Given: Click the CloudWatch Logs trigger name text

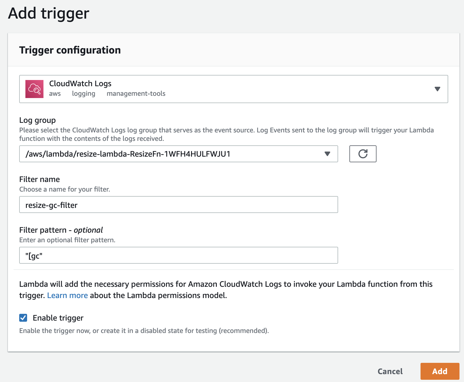Looking at the screenshot, I should tap(80, 84).
